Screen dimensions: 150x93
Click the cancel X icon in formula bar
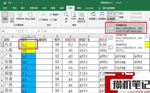[26, 31]
